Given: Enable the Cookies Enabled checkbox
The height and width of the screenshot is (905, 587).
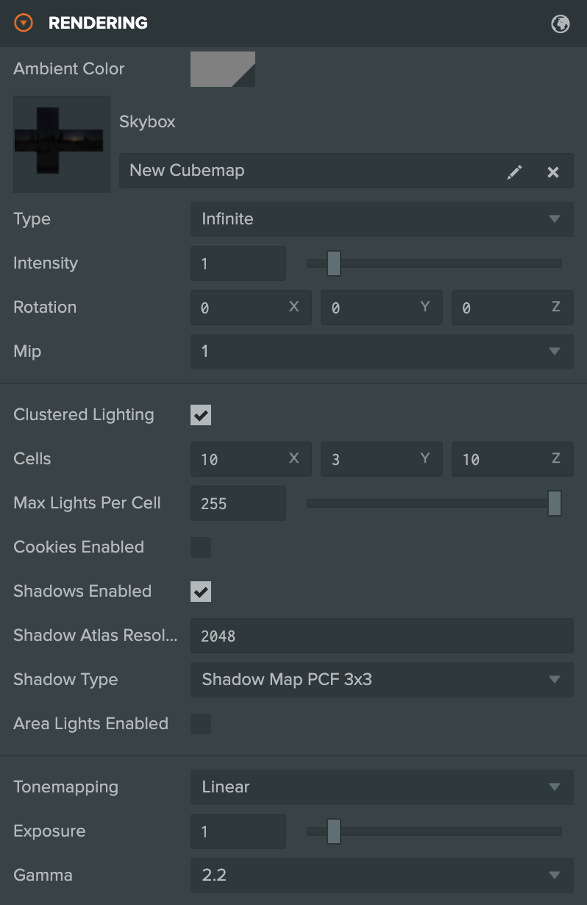Looking at the screenshot, I should [201, 547].
